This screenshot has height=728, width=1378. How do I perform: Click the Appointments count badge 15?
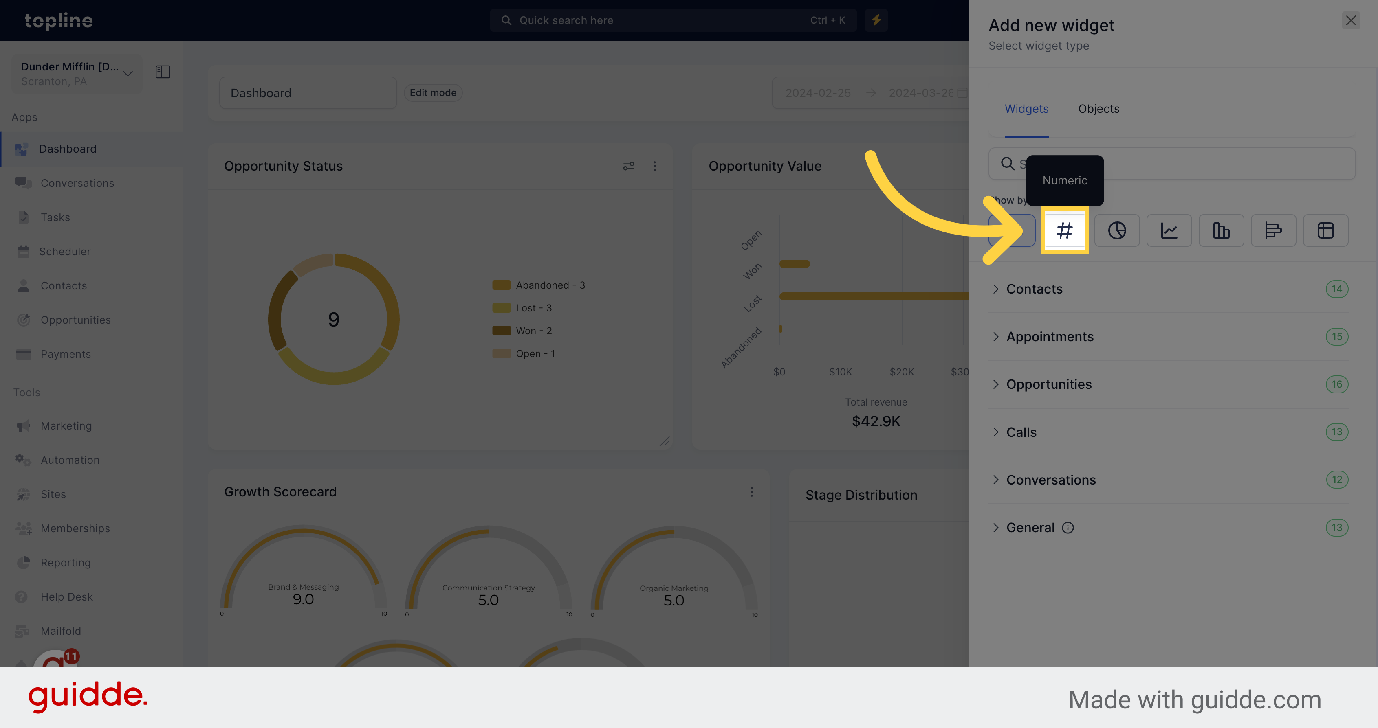(1336, 336)
